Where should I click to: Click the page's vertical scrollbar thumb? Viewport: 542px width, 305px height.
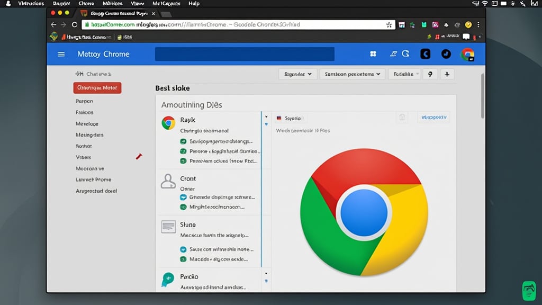point(483,96)
